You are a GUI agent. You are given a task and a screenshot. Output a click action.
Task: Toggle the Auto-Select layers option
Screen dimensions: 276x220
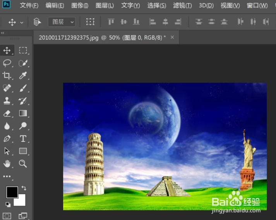[37, 22]
